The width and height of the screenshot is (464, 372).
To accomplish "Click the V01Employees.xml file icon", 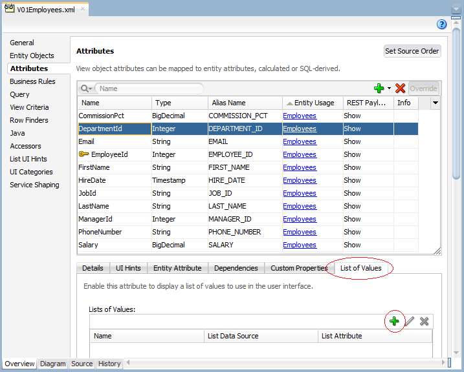I will (x=9, y=8).
